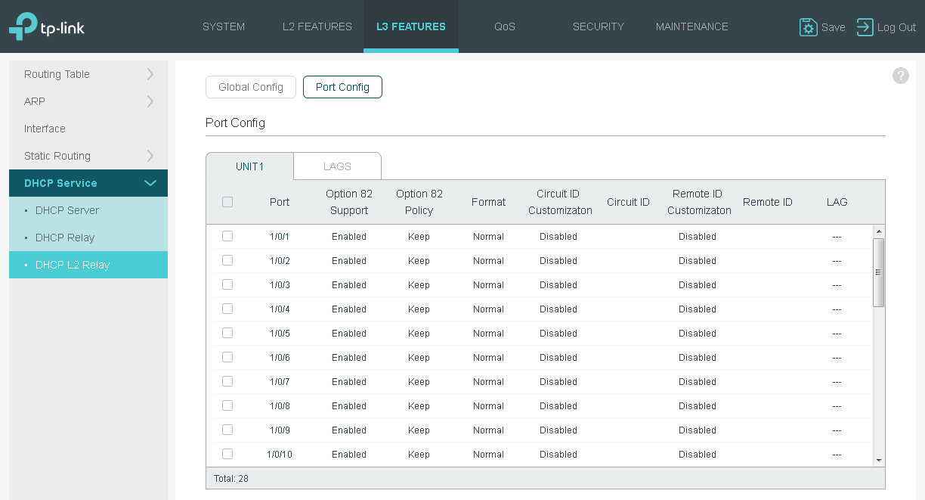Open the help question mark icon
The image size is (925, 500).
[x=901, y=76]
